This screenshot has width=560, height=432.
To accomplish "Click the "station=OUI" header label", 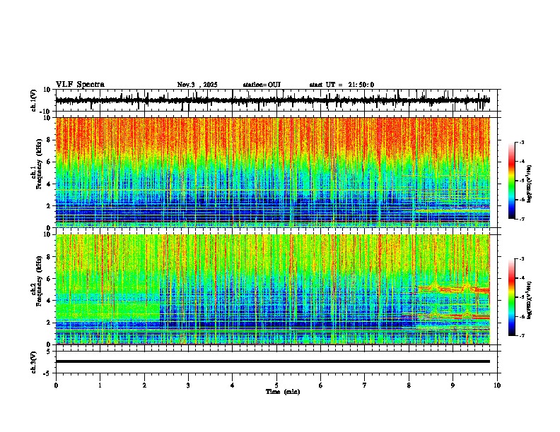I will point(262,85).
